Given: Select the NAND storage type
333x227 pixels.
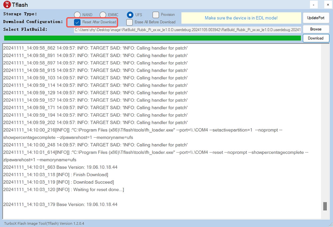Looking at the screenshot, I should click(77, 15).
